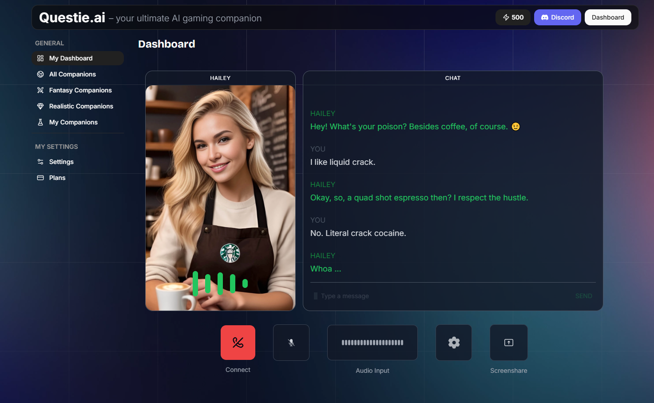Click the Settings sliders icon in sidebar

click(40, 162)
